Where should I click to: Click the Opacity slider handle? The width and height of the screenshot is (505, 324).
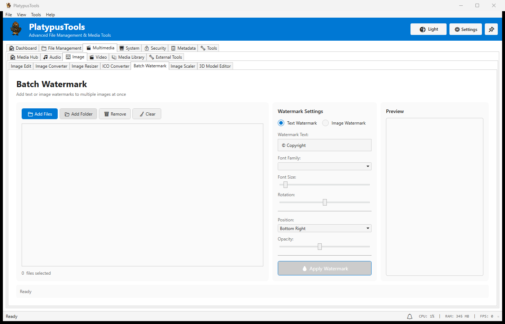(320, 247)
